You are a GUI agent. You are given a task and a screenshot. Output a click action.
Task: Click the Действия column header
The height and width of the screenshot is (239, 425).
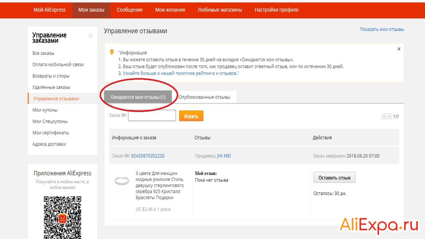[322, 138]
